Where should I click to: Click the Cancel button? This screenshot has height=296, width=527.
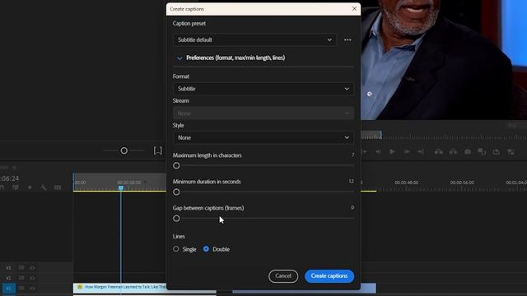283,276
